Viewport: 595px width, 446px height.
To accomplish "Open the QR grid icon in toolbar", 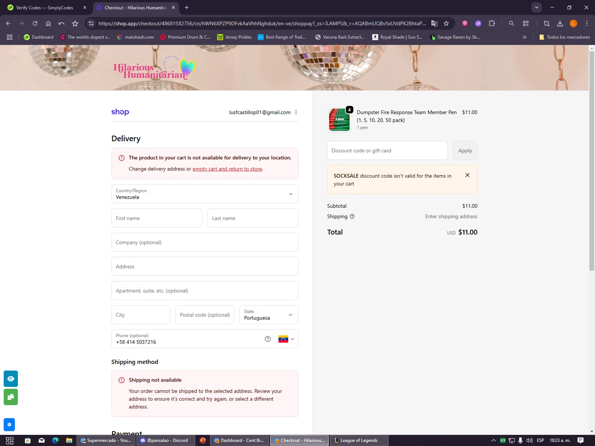I will point(526,23).
